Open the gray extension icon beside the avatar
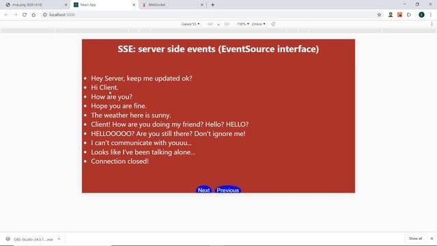Screen dimensions: 437x246 (409, 15)
